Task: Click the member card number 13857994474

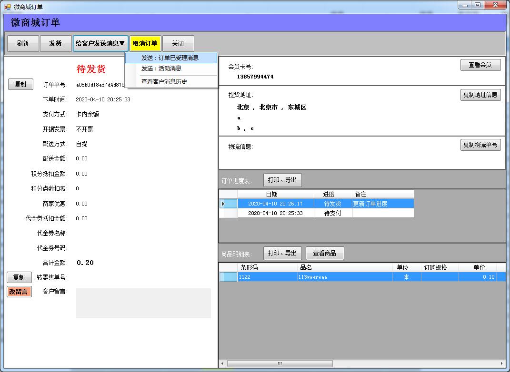Action: (255, 77)
